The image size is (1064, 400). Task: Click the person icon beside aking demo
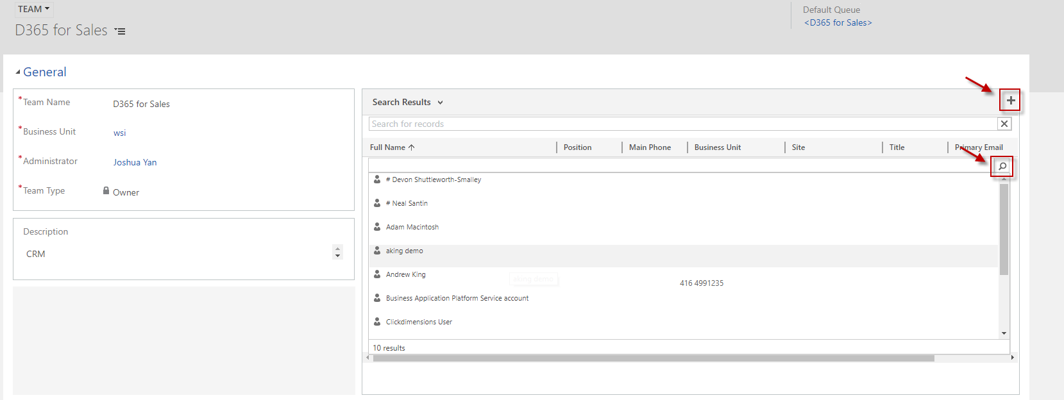(377, 251)
